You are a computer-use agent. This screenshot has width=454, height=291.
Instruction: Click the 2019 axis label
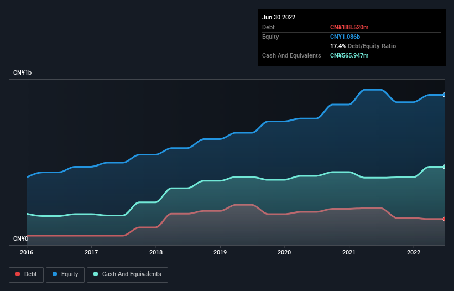(220, 252)
